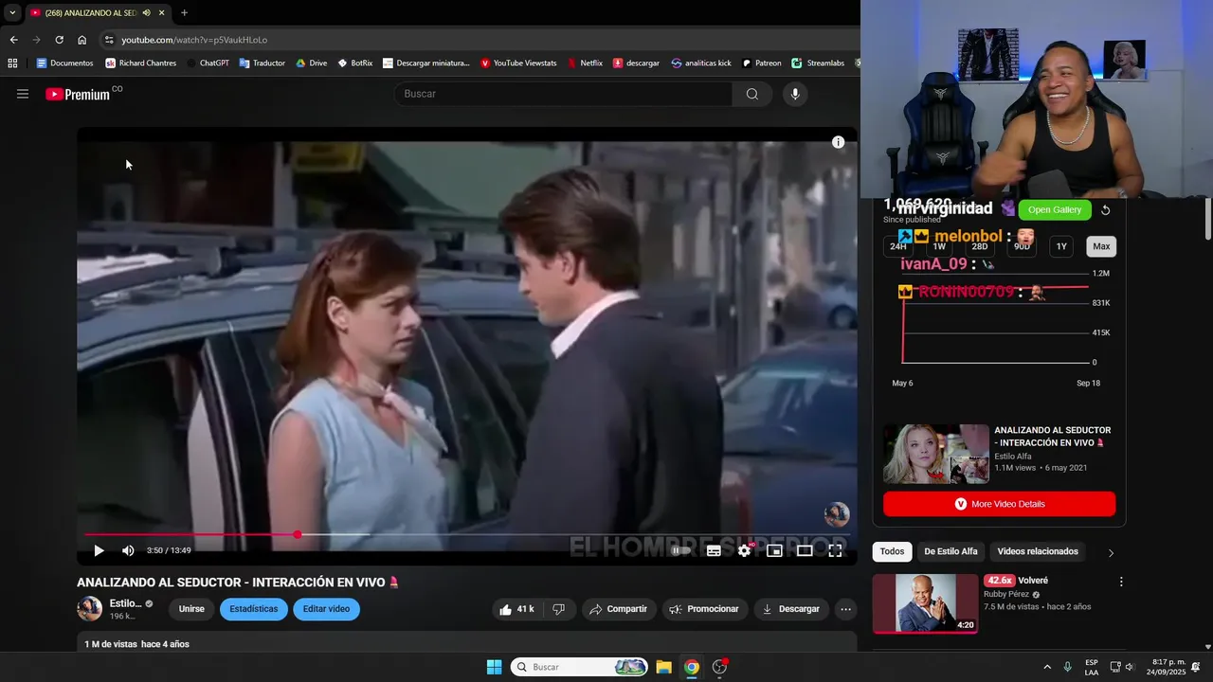Screen dimensions: 1213x682
Task: Open Traductor bookmark
Action: click(x=262, y=63)
